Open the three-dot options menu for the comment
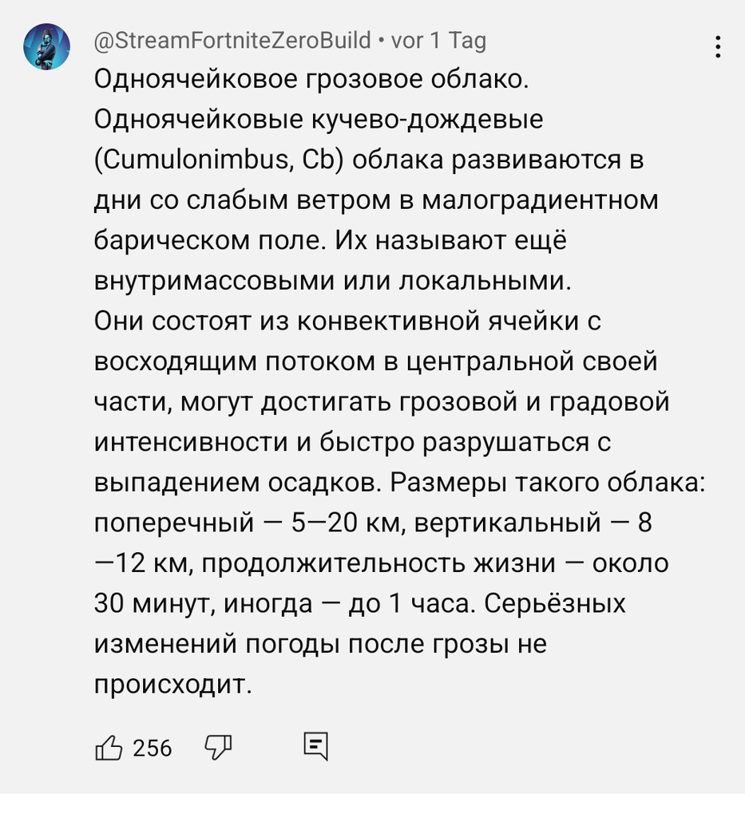Image resolution: width=745 pixels, height=817 pixels. (x=718, y=47)
